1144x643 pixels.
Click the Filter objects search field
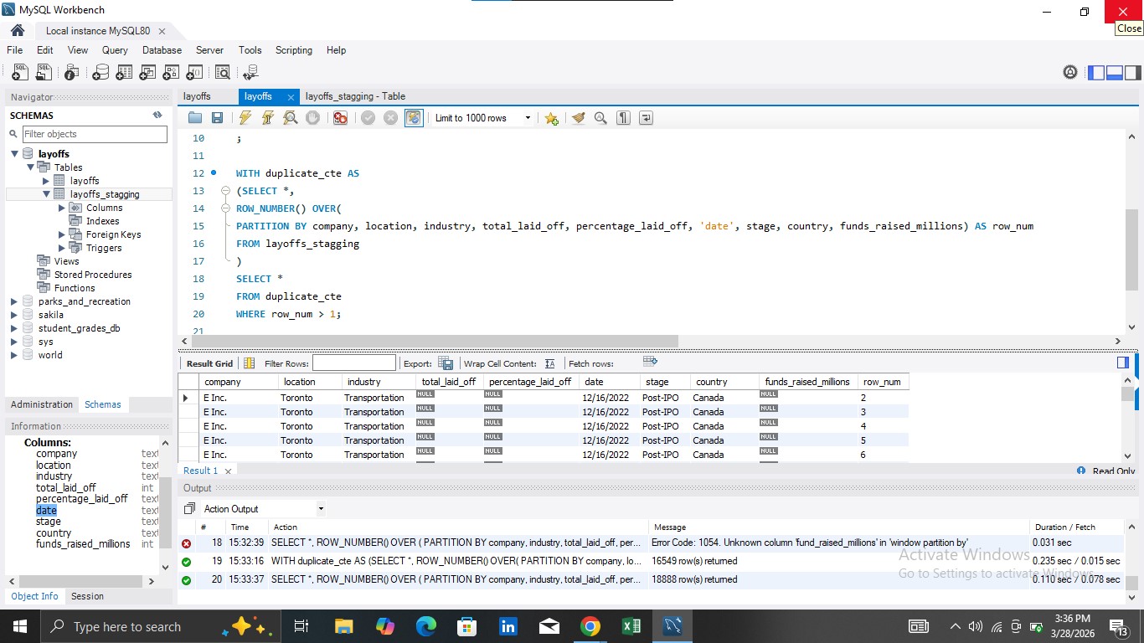coord(94,134)
